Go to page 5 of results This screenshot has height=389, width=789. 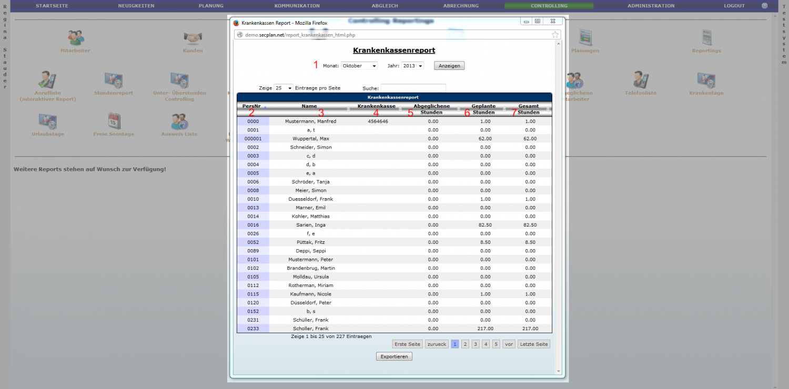pyautogui.click(x=496, y=344)
